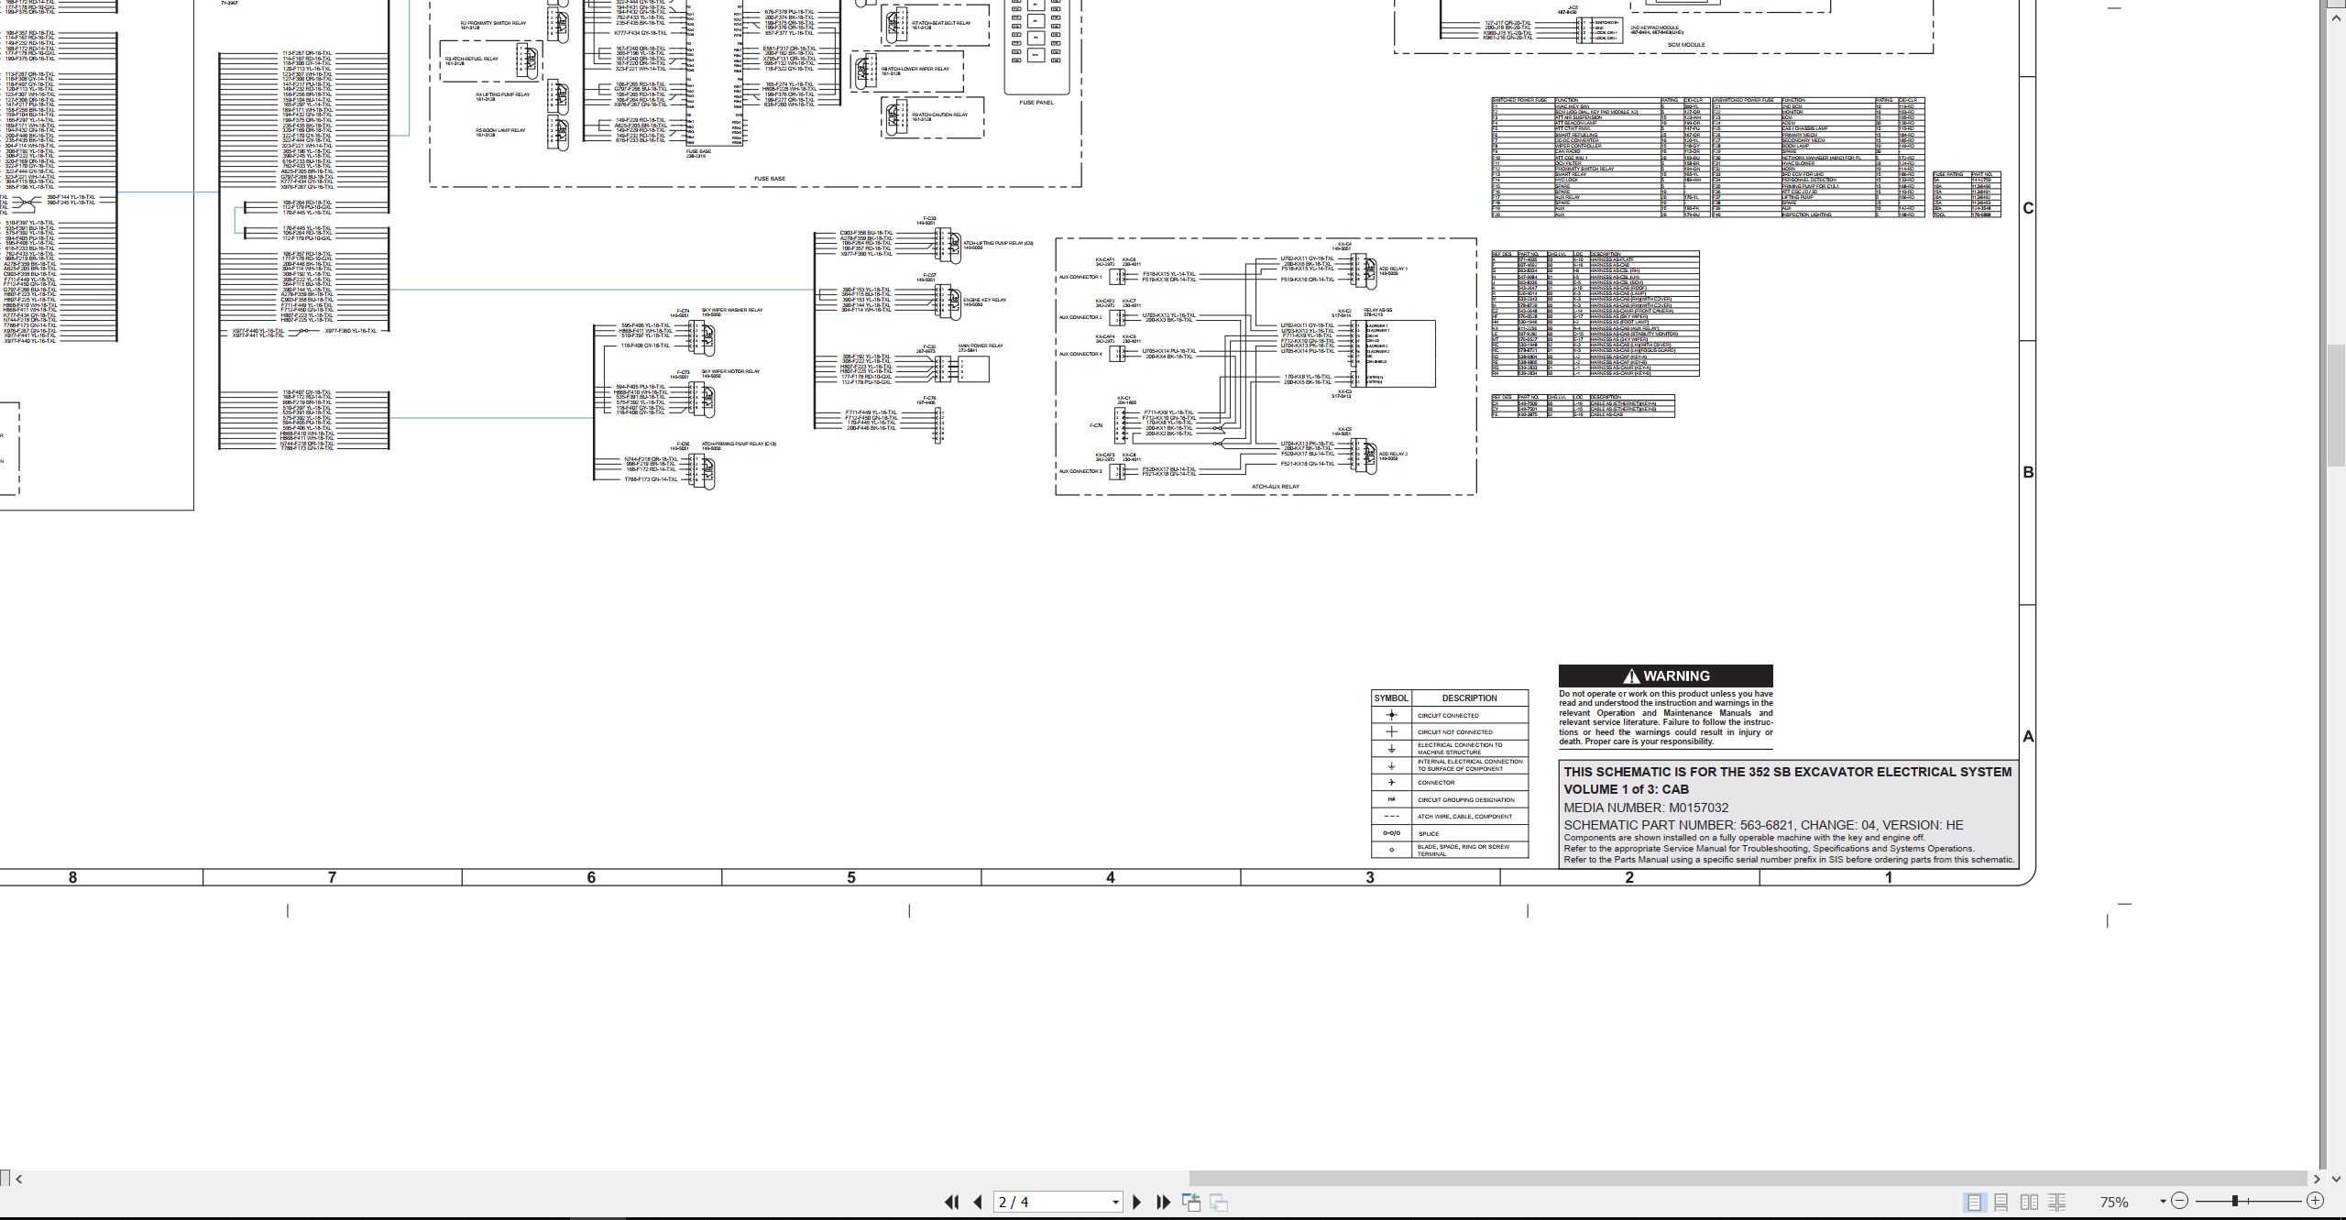
Task: Click the ATCH-AUX RELAY label
Action: pos(1275,487)
